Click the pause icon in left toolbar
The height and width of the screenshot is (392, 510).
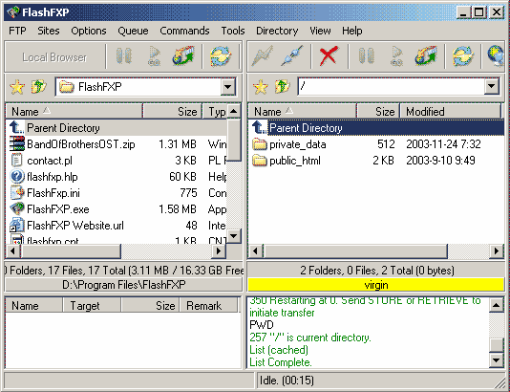coord(124,56)
